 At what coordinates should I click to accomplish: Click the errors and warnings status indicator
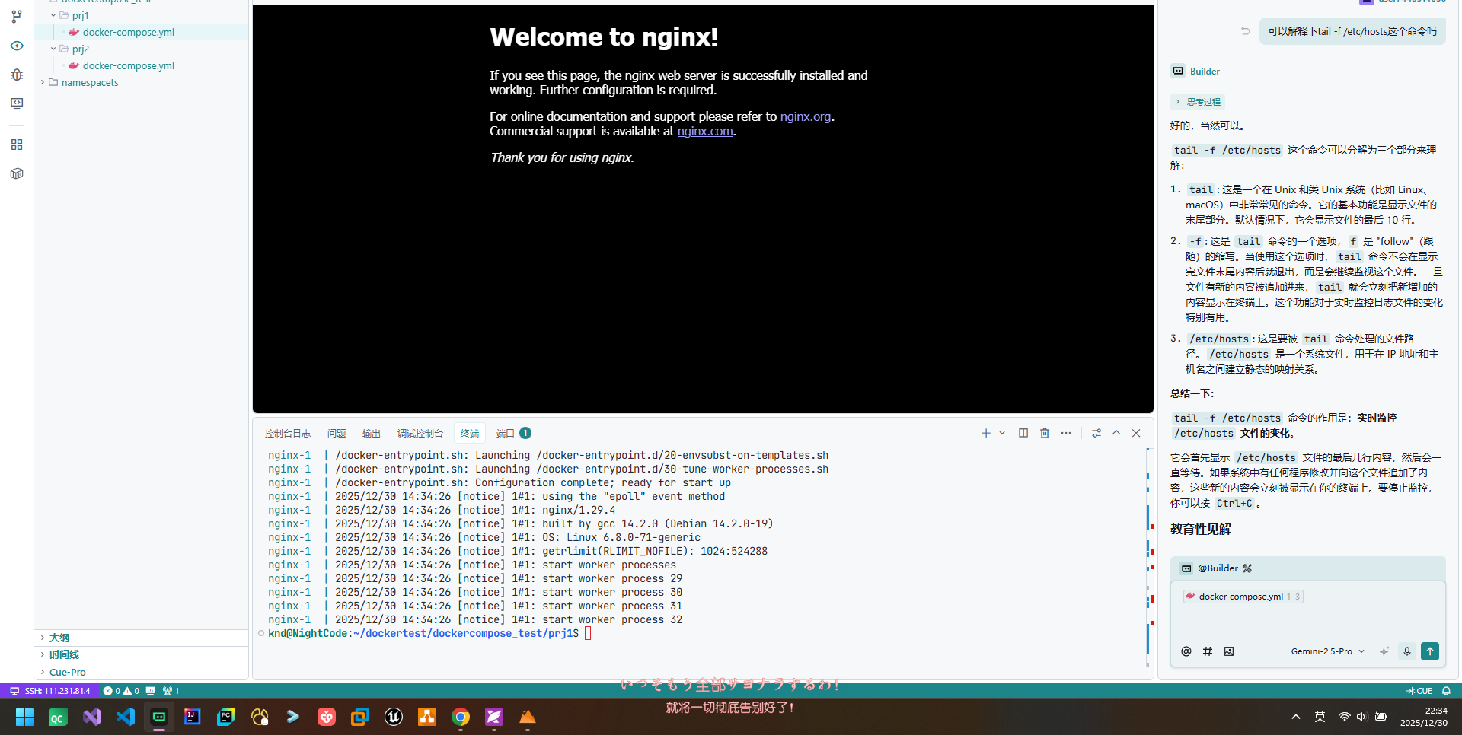point(121,691)
